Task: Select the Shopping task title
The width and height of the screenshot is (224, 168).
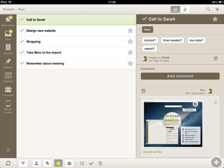Action: [34, 42]
